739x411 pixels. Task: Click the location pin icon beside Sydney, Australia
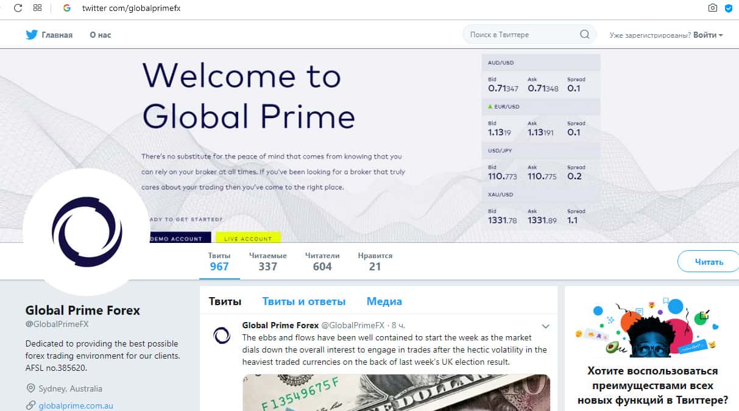[x=30, y=388]
